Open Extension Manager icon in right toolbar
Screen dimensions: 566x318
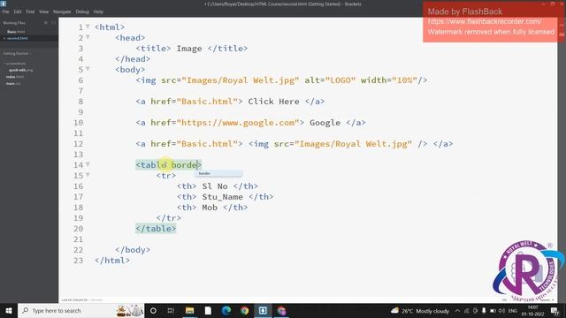pyautogui.click(x=562, y=34)
